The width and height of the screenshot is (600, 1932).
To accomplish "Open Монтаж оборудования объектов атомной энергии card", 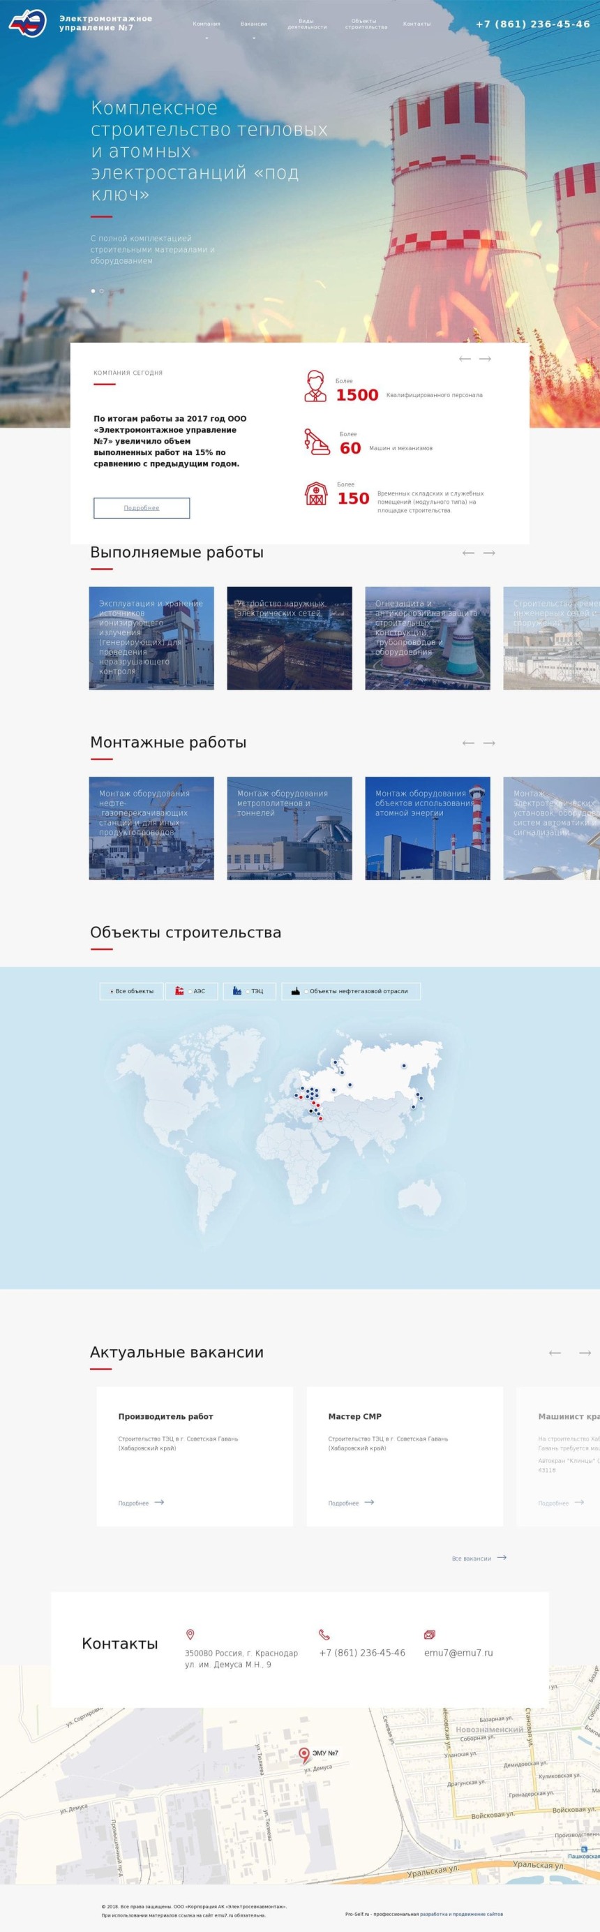I will pos(428,828).
